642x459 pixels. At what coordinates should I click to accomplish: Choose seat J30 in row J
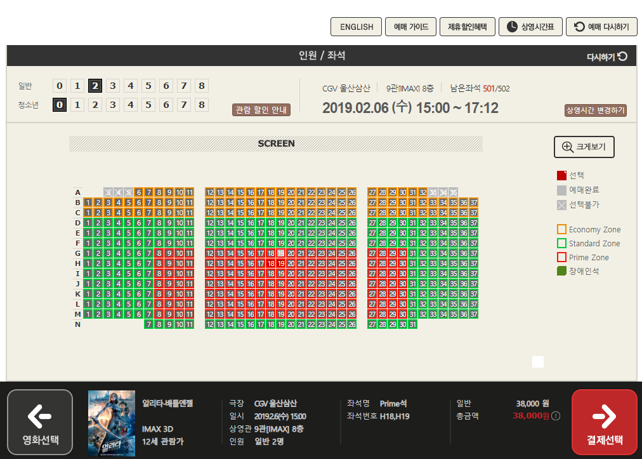pos(402,284)
